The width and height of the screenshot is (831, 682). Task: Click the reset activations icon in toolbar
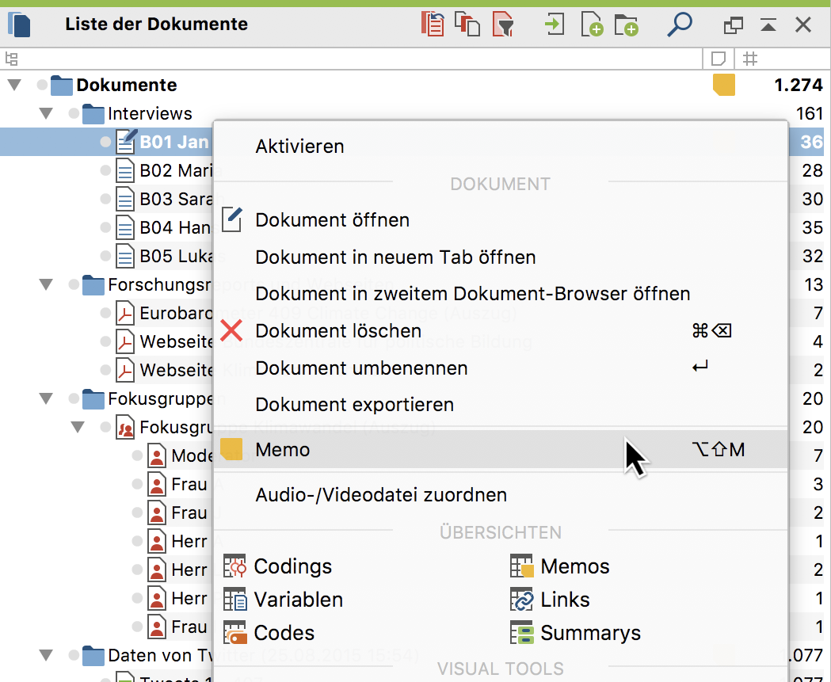(433, 25)
